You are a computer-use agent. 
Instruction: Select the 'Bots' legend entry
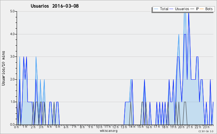coord(209,9)
